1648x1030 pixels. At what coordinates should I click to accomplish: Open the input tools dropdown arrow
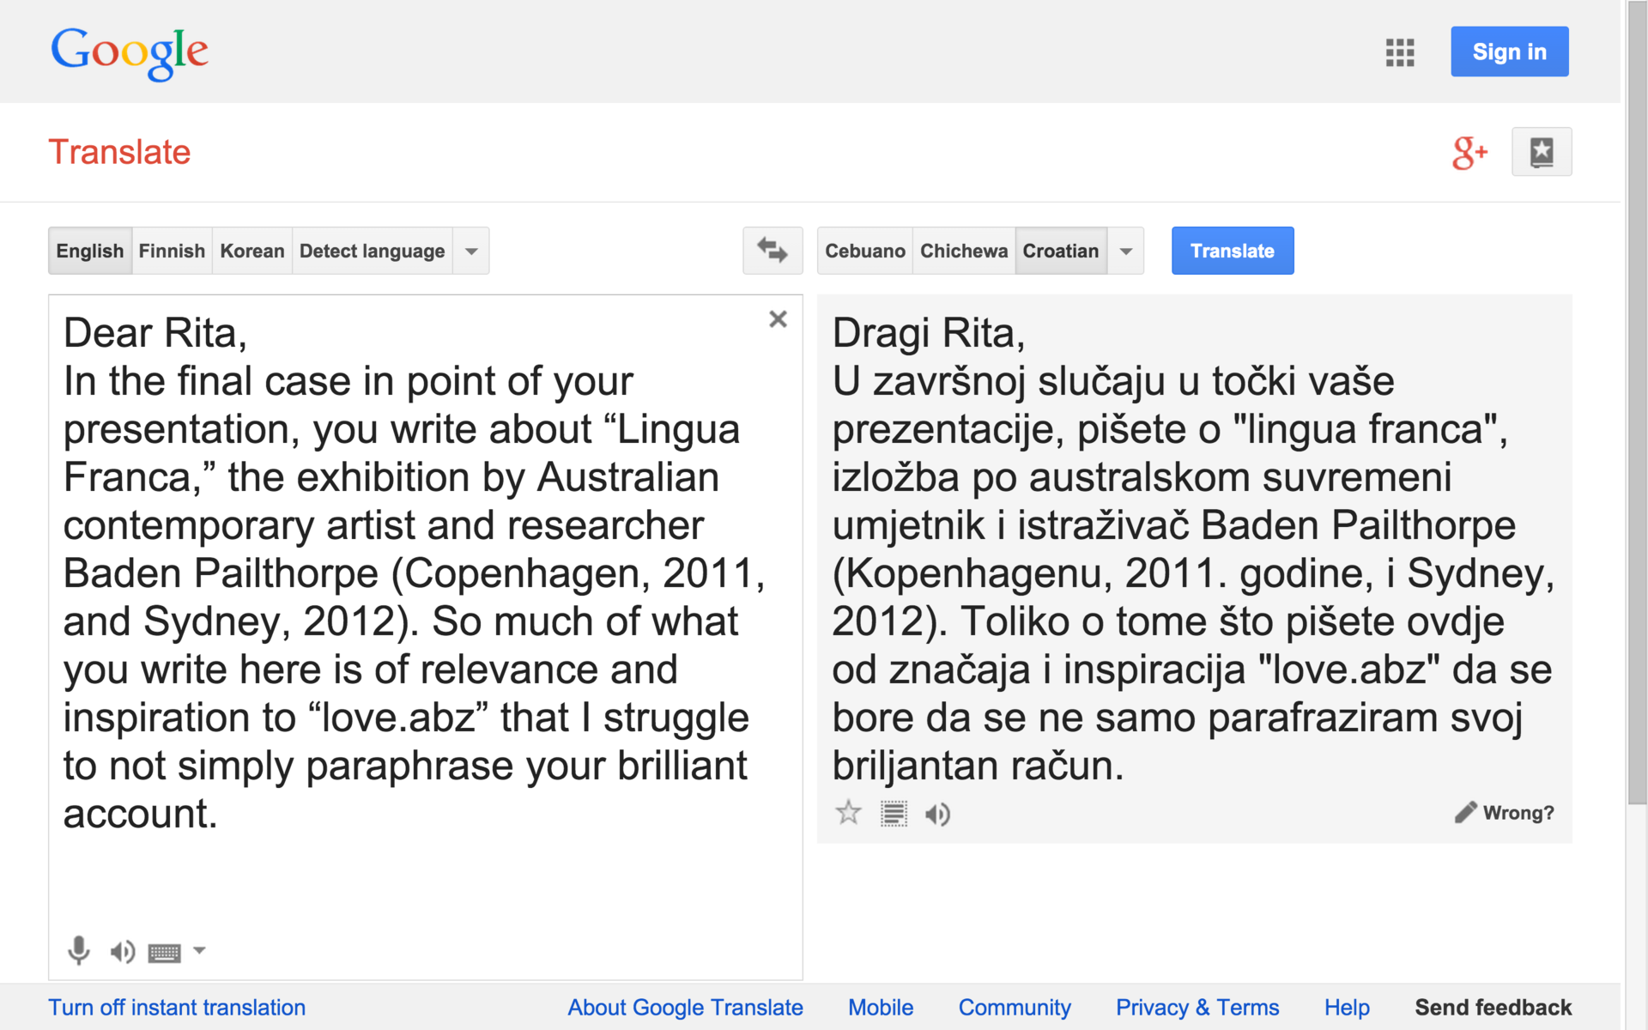click(199, 950)
